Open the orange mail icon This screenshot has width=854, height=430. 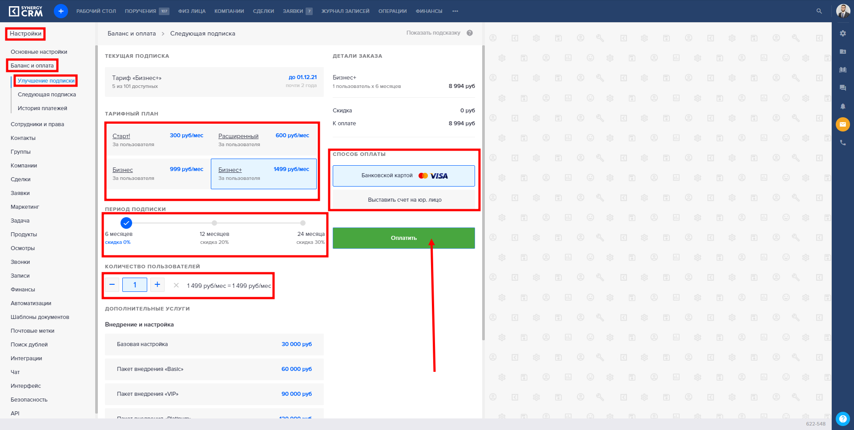click(x=843, y=124)
